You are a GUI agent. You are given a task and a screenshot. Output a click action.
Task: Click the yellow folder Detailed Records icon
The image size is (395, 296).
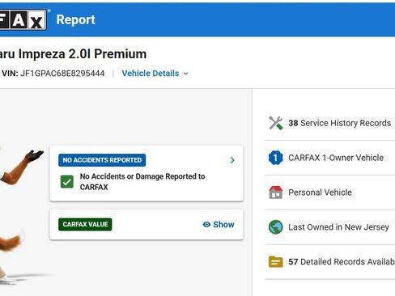click(275, 262)
